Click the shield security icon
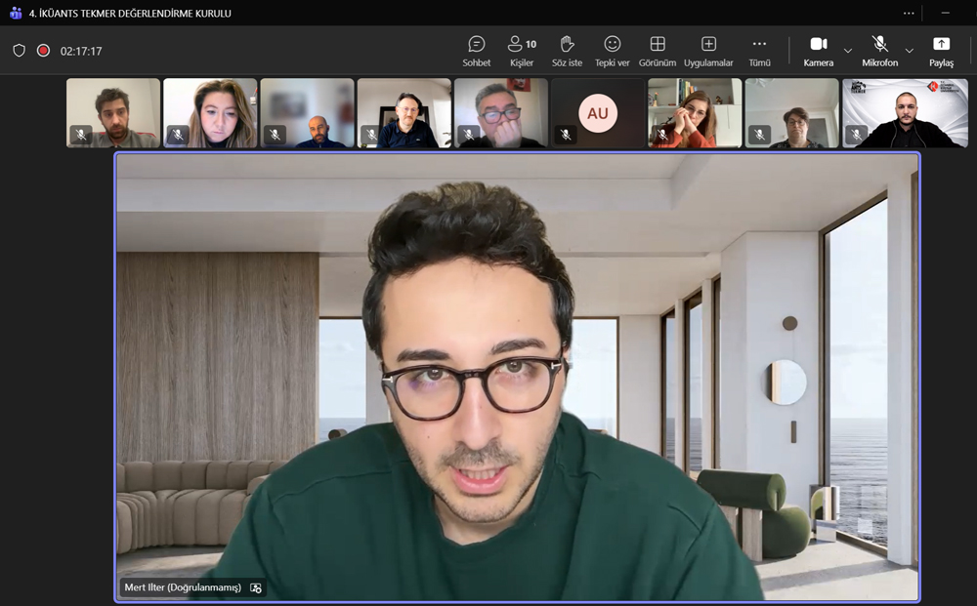Screen dimensions: 977x606 [19, 51]
